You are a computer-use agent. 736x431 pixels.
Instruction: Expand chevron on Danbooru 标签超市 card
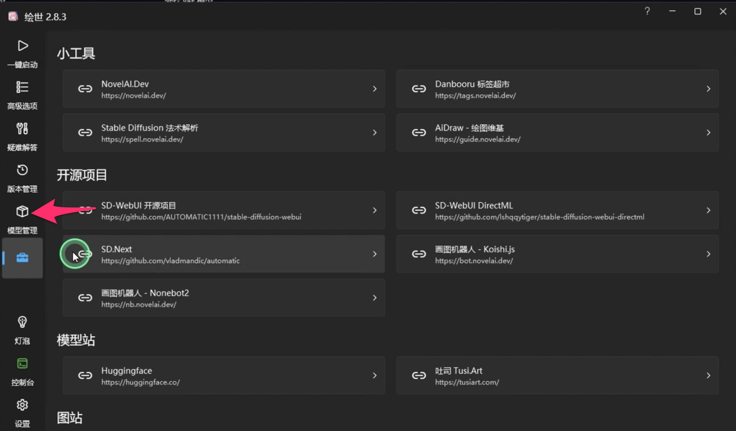tap(708, 89)
